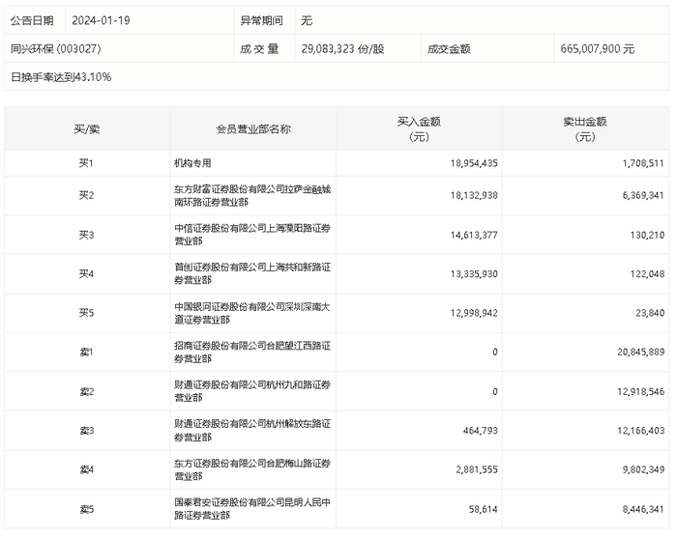Click the 买/卖 column header
The width and height of the screenshot is (677, 537).
87,129
